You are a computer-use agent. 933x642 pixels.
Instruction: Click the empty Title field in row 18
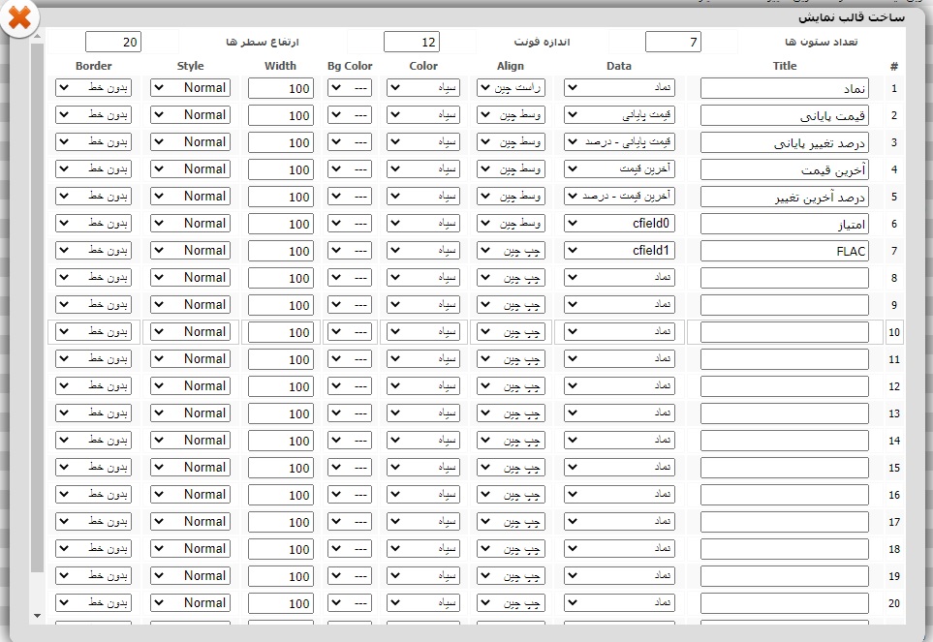[x=784, y=550]
